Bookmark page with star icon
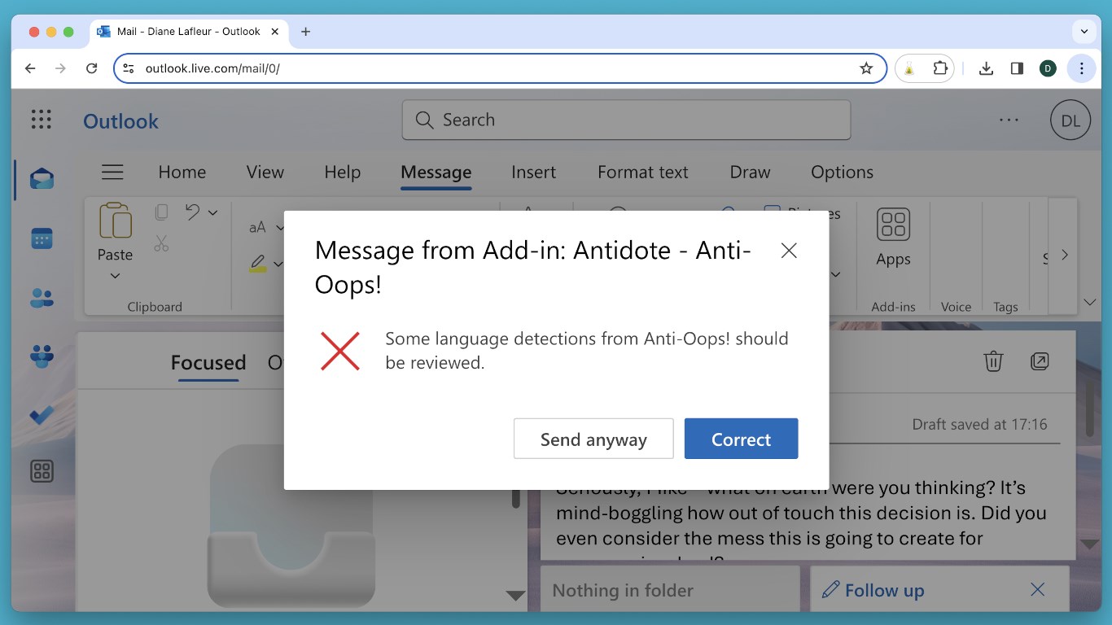Image resolution: width=1112 pixels, height=625 pixels. point(866,68)
